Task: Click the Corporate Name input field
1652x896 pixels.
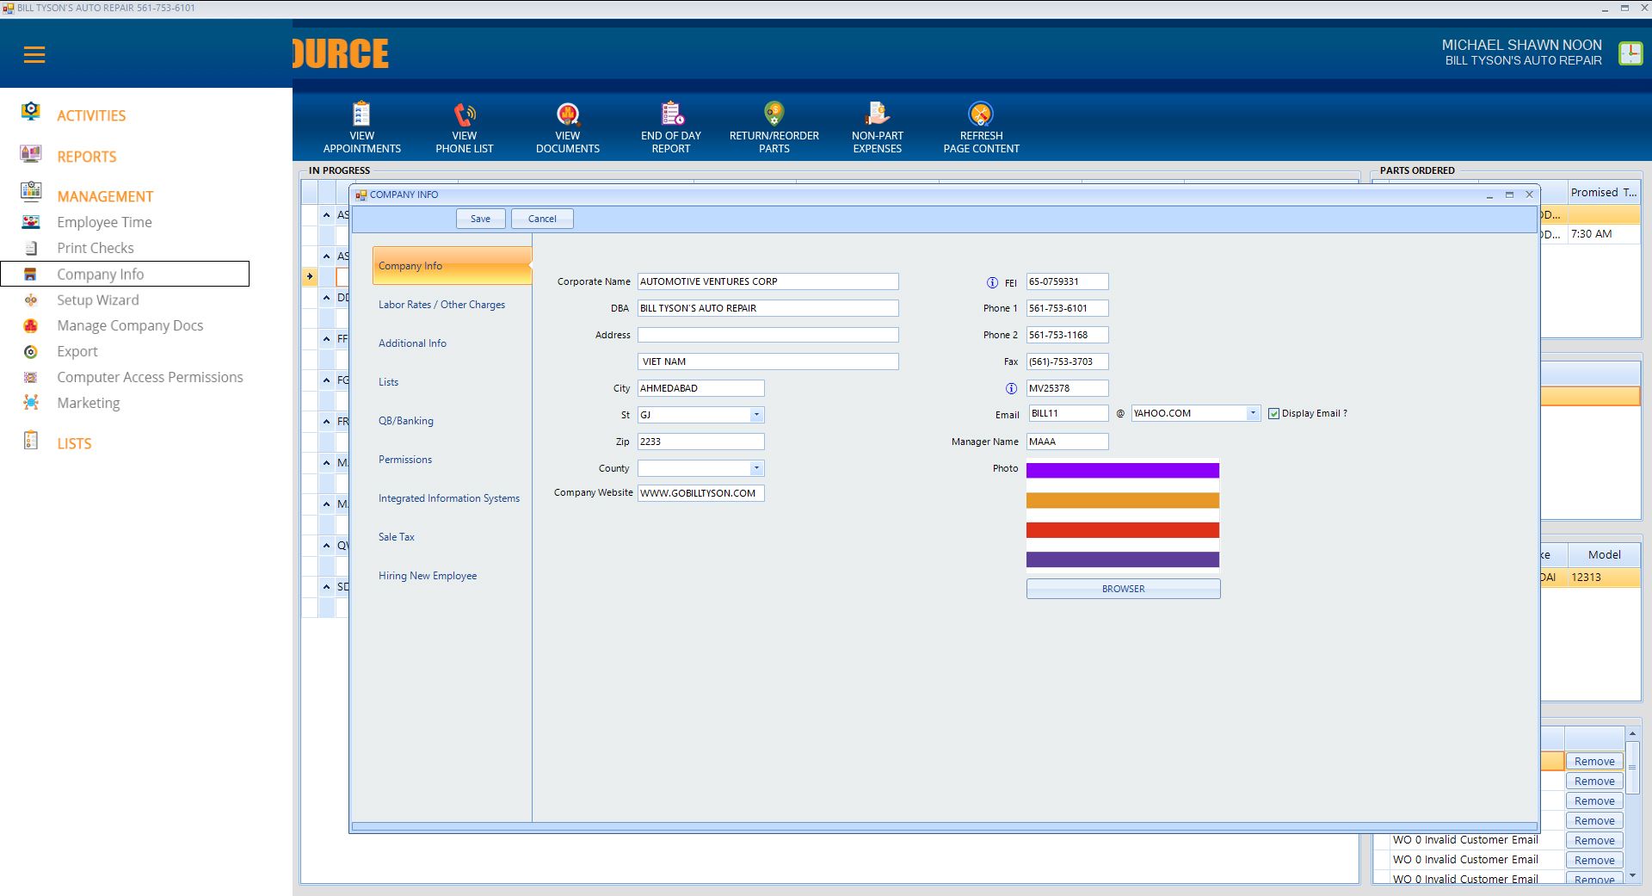Action: [x=767, y=281]
